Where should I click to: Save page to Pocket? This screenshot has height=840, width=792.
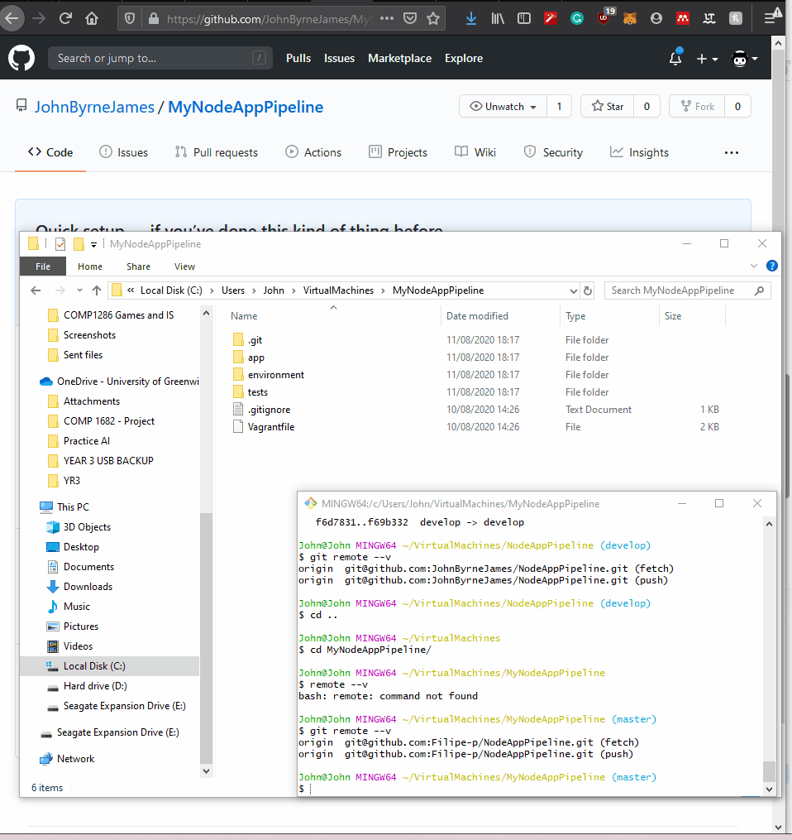(410, 19)
